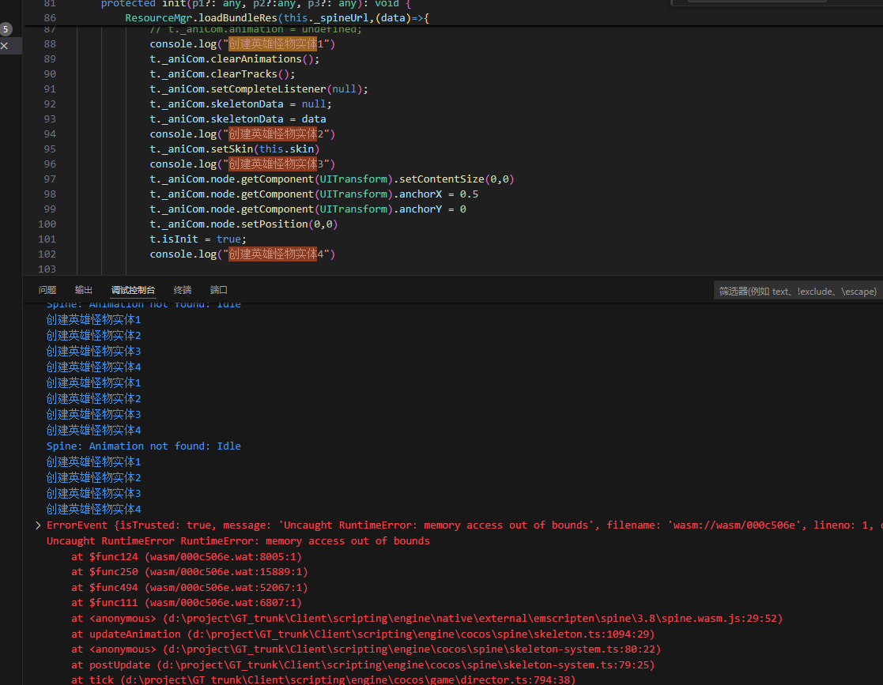Click code line setSkin(this.skin)
This screenshot has width=883, height=685.
(234, 149)
